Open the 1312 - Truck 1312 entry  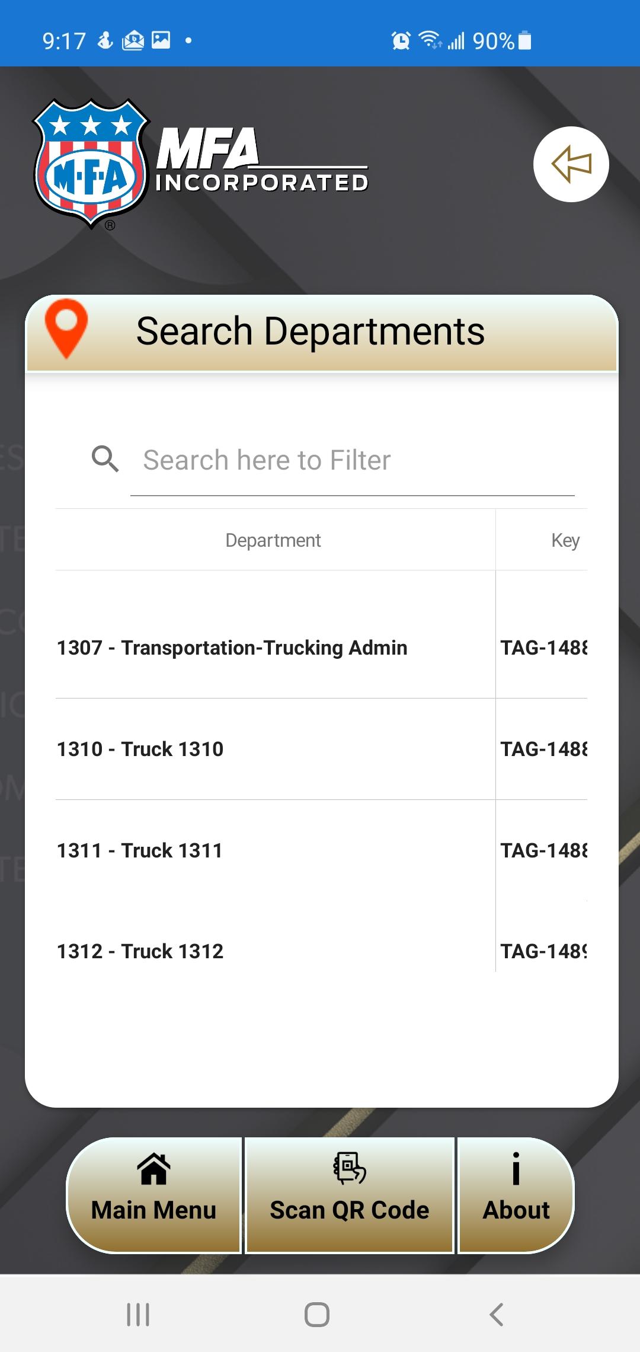coord(321,951)
